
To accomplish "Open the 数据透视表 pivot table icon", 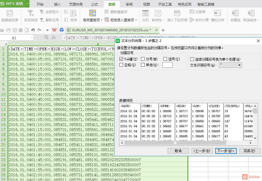I will coord(10,13).
